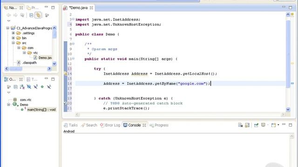Open the Navigator view menu triangle
The width and height of the screenshot is (298, 167).
coord(9,21)
